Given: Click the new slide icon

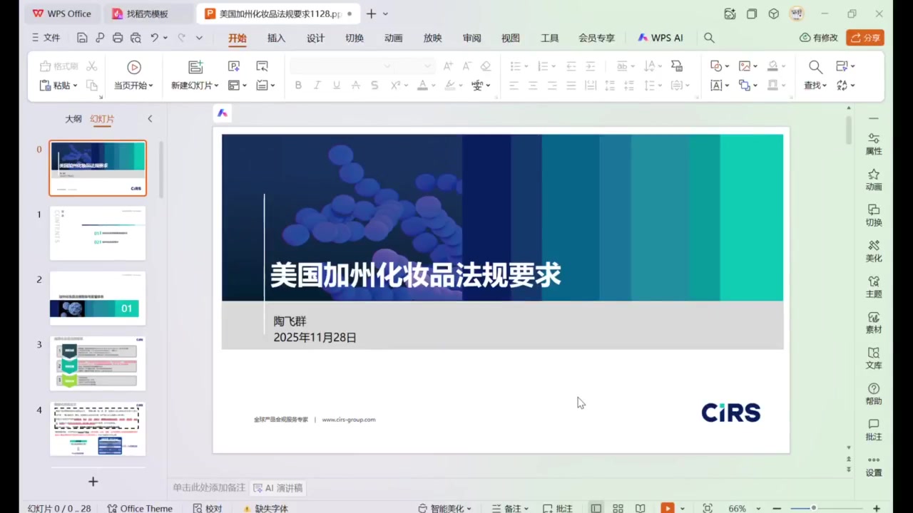Looking at the screenshot, I should pos(195,67).
